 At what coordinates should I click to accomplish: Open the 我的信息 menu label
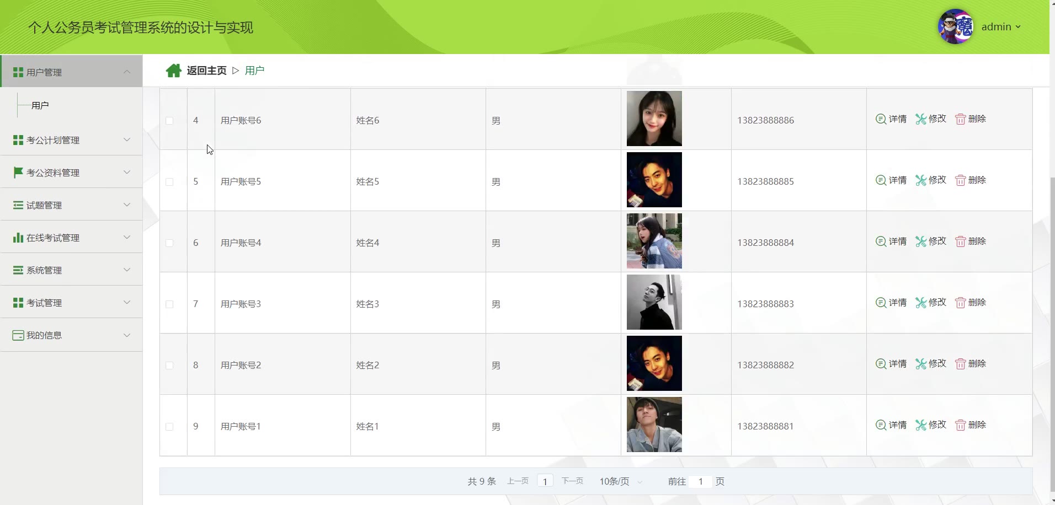pos(44,335)
